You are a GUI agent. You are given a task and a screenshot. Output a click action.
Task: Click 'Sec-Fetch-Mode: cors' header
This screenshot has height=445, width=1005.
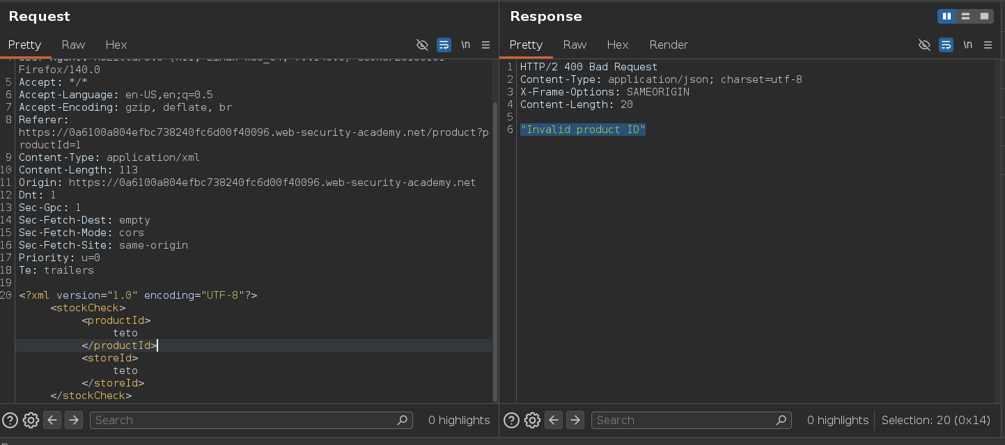pyautogui.click(x=81, y=233)
